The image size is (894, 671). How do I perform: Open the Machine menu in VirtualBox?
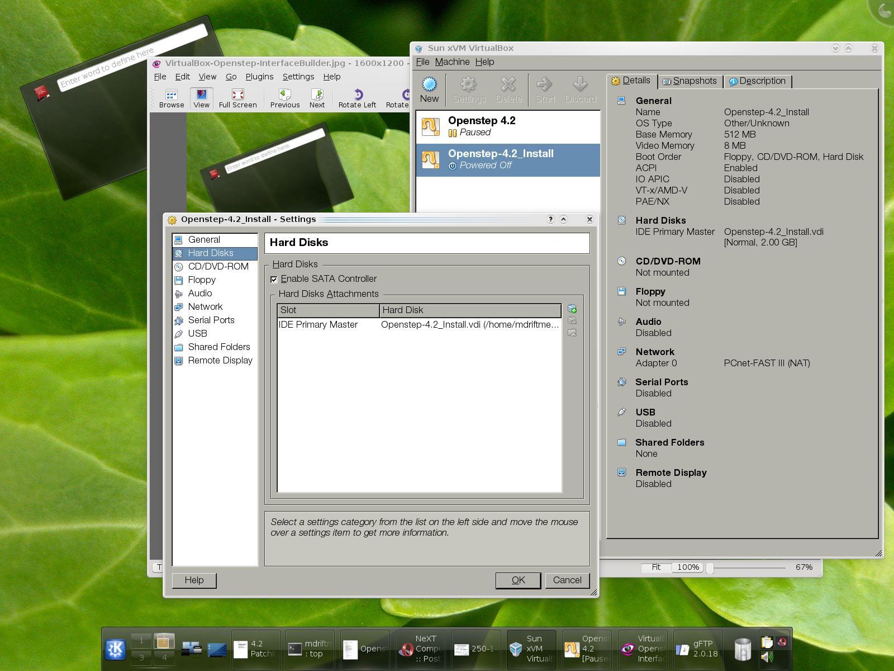coord(452,62)
